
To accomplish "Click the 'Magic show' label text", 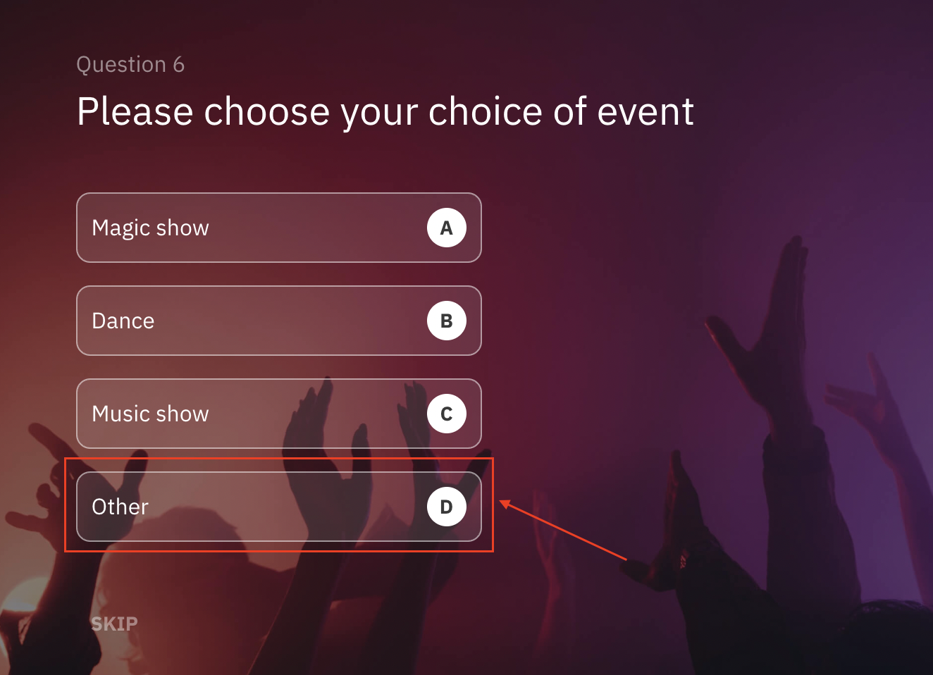I will pos(150,228).
